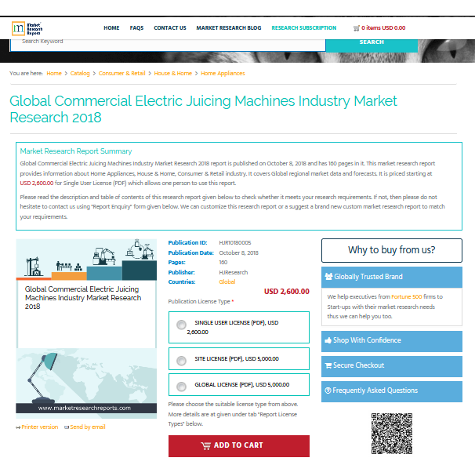
Task: Click publisher name HJResearch
Action: 234,272
